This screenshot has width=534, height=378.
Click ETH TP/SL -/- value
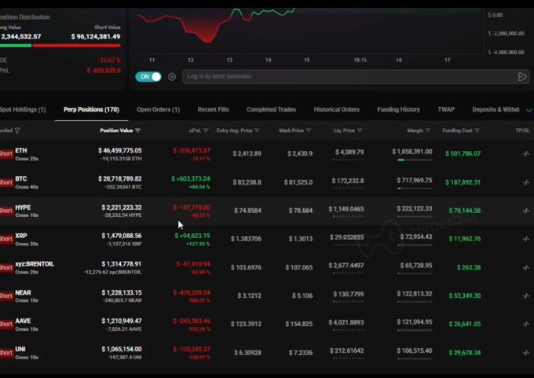(x=526, y=154)
